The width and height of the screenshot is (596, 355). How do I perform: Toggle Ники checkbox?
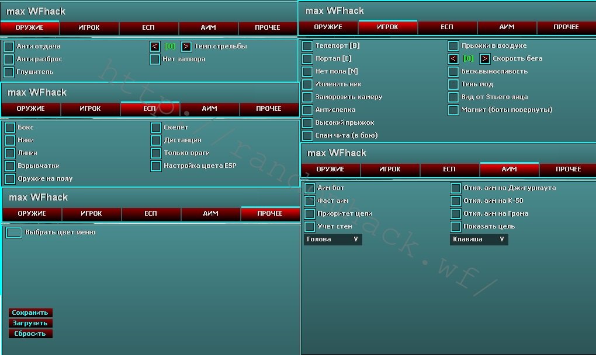pos(10,140)
